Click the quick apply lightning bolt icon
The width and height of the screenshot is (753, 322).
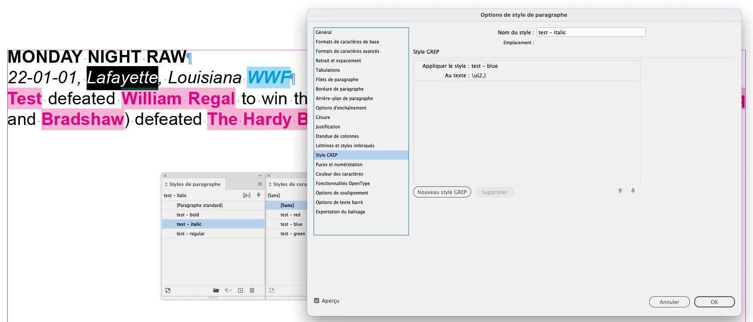(x=259, y=195)
